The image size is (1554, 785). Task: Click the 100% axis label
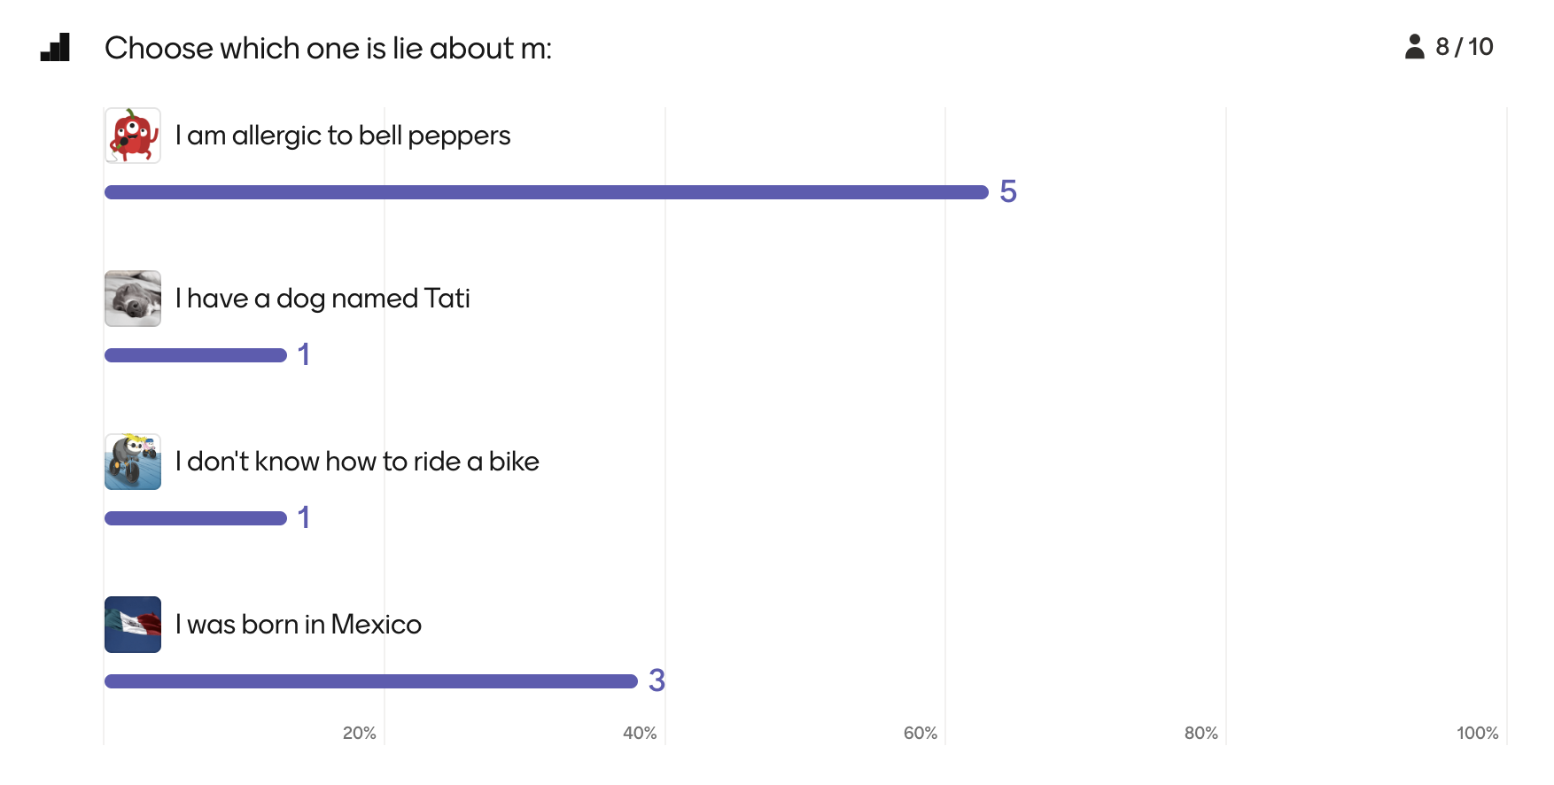(x=1477, y=733)
